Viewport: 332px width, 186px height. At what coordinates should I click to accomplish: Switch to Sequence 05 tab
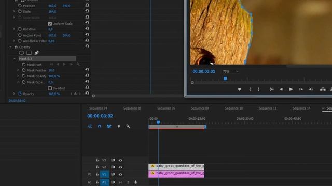coord(132,108)
